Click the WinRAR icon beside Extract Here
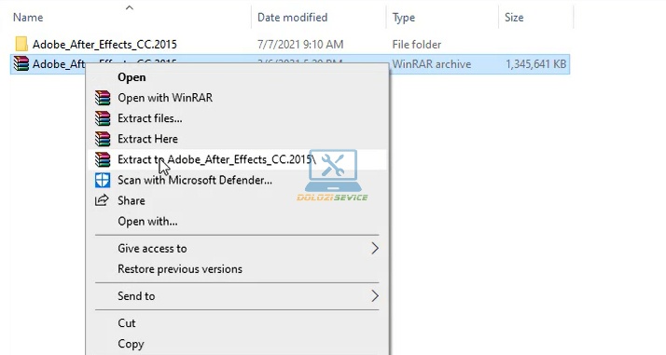The height and width of the screenshot is (355, 666). point(103,139)
